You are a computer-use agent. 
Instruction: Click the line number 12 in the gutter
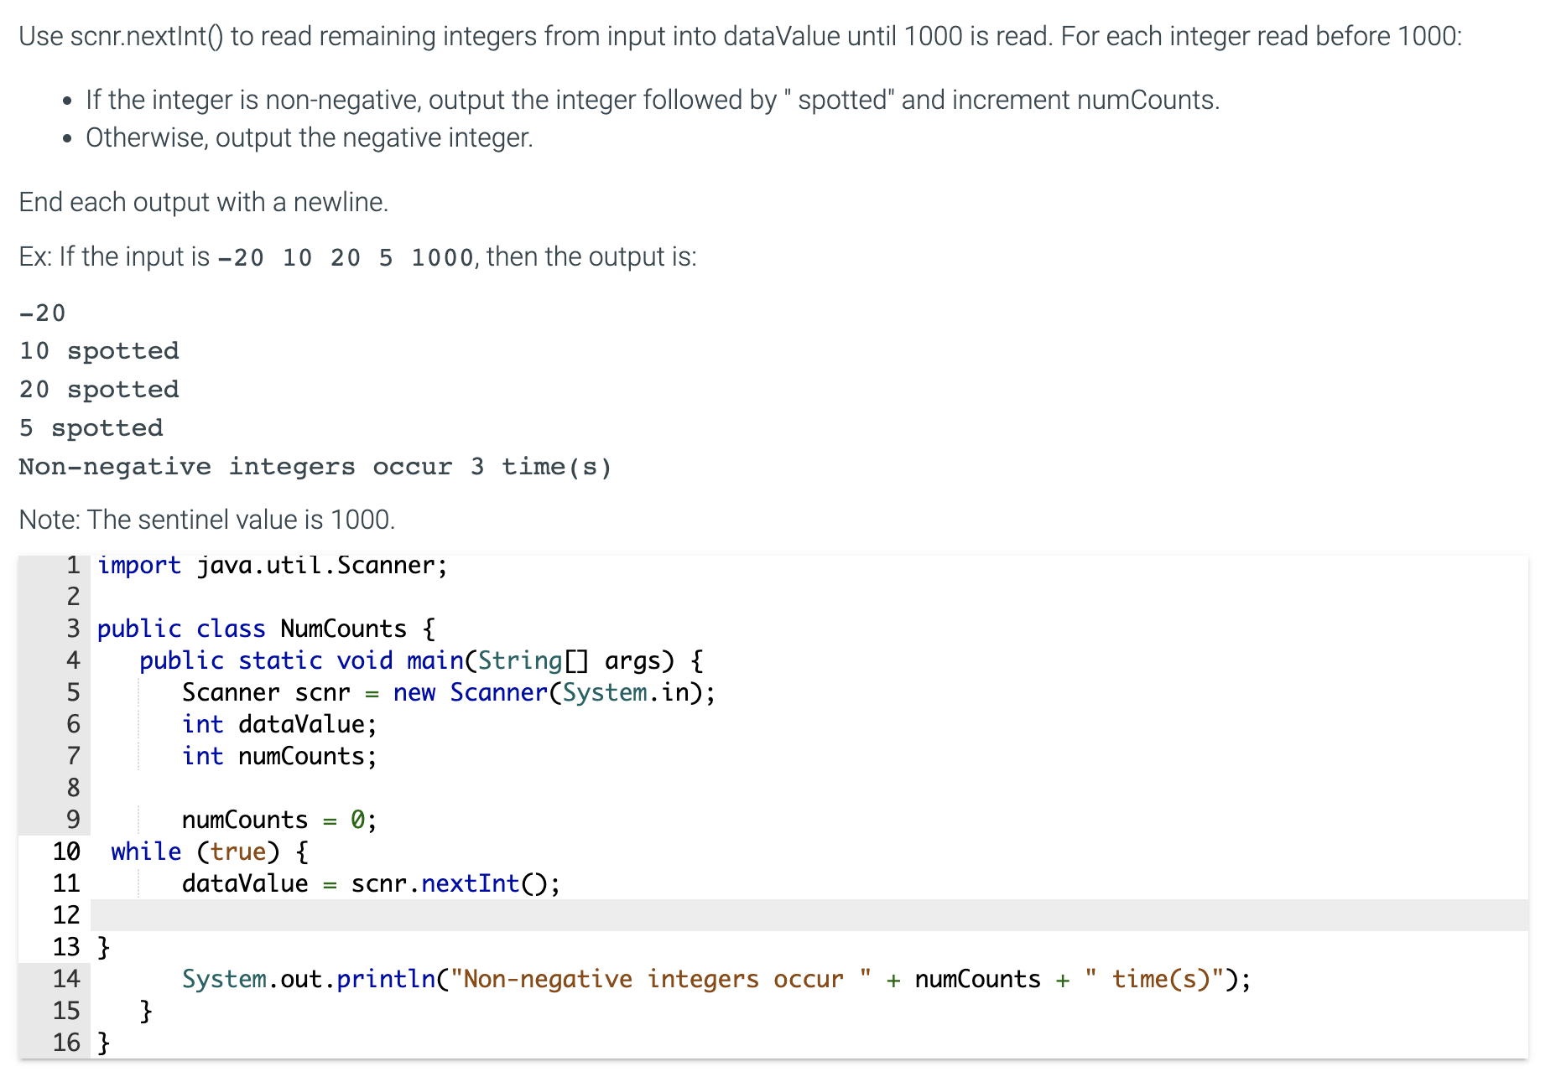click(x=65, y=914)
